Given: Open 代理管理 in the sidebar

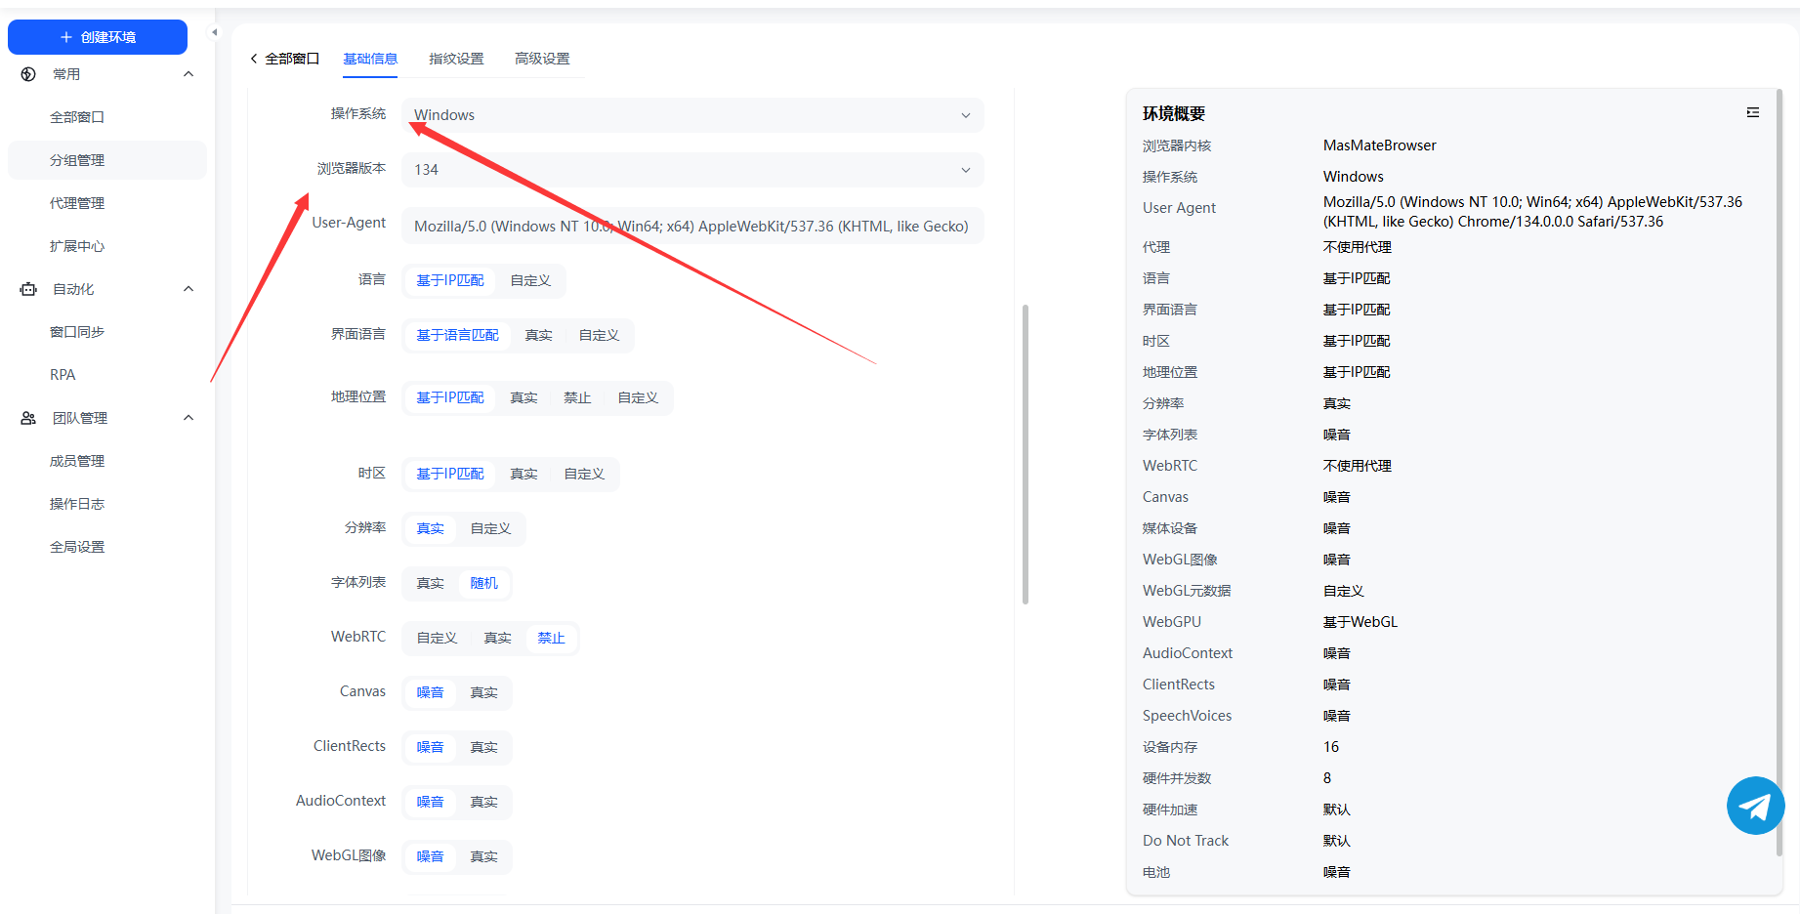Looking at the screenshot, I should (x=77, y=203).
